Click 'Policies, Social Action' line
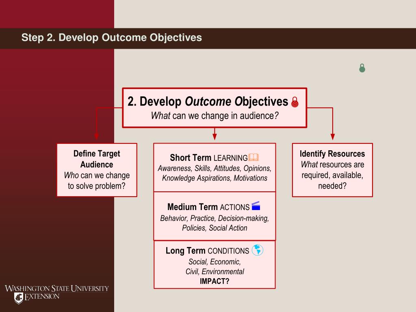 click(x=214, y=228)
